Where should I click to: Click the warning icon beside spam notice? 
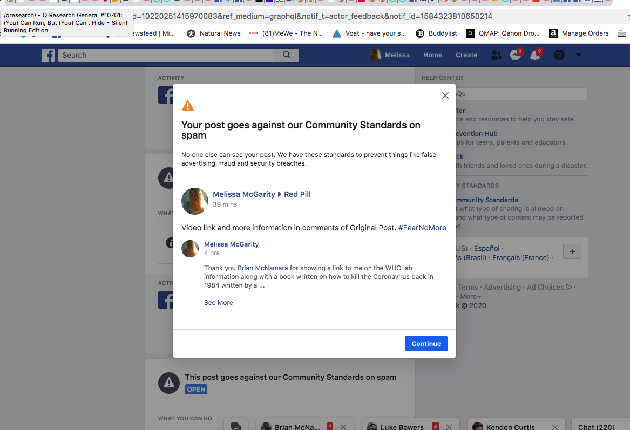coord(169,383)
